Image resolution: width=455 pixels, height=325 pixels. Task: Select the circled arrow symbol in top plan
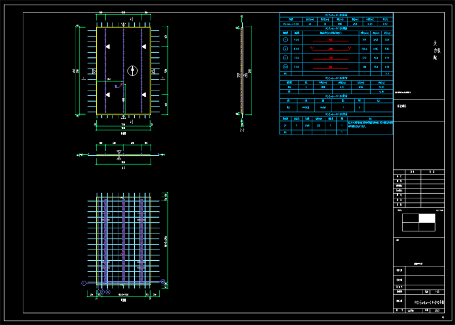tap(133, 70)
